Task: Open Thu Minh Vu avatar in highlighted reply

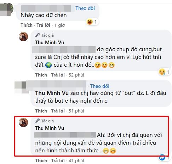Action: click(x=23, y=122)
